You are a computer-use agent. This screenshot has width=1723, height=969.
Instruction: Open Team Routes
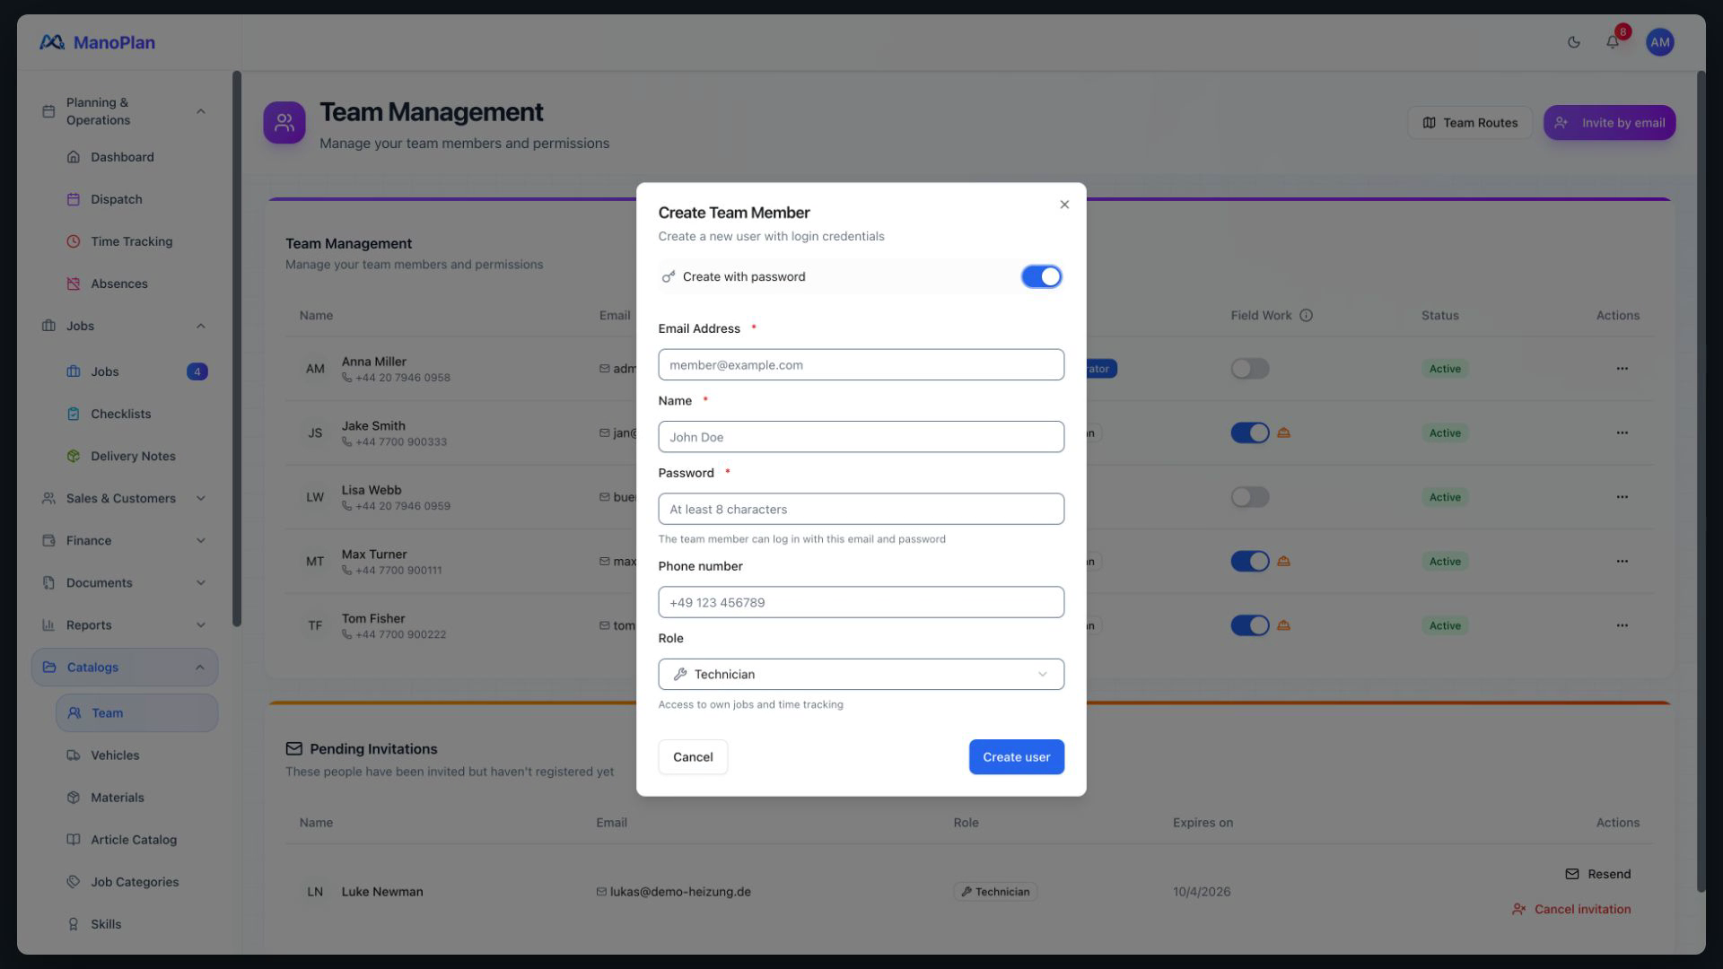(x=1469, y=123)
